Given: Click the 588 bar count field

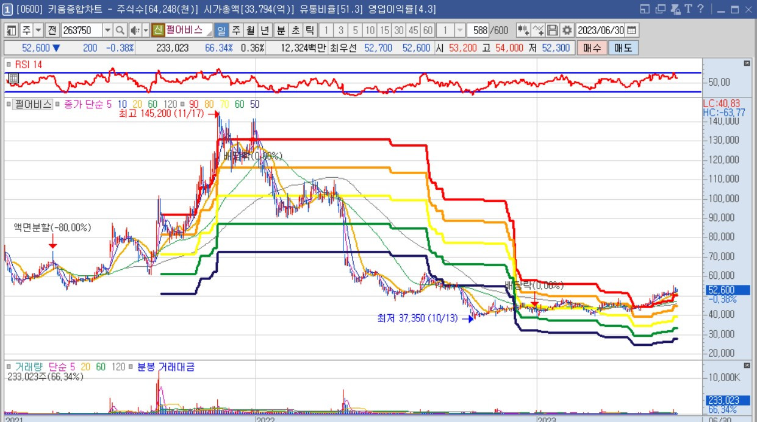Looking at the screenshot, I should (x=479, y=30).
